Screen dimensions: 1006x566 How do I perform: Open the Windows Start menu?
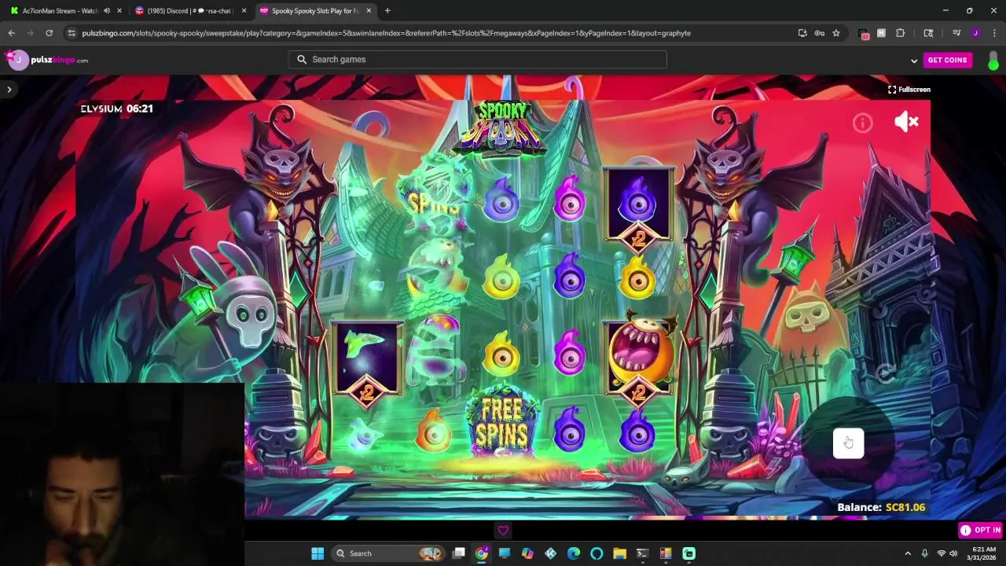(x=318, y=553)
